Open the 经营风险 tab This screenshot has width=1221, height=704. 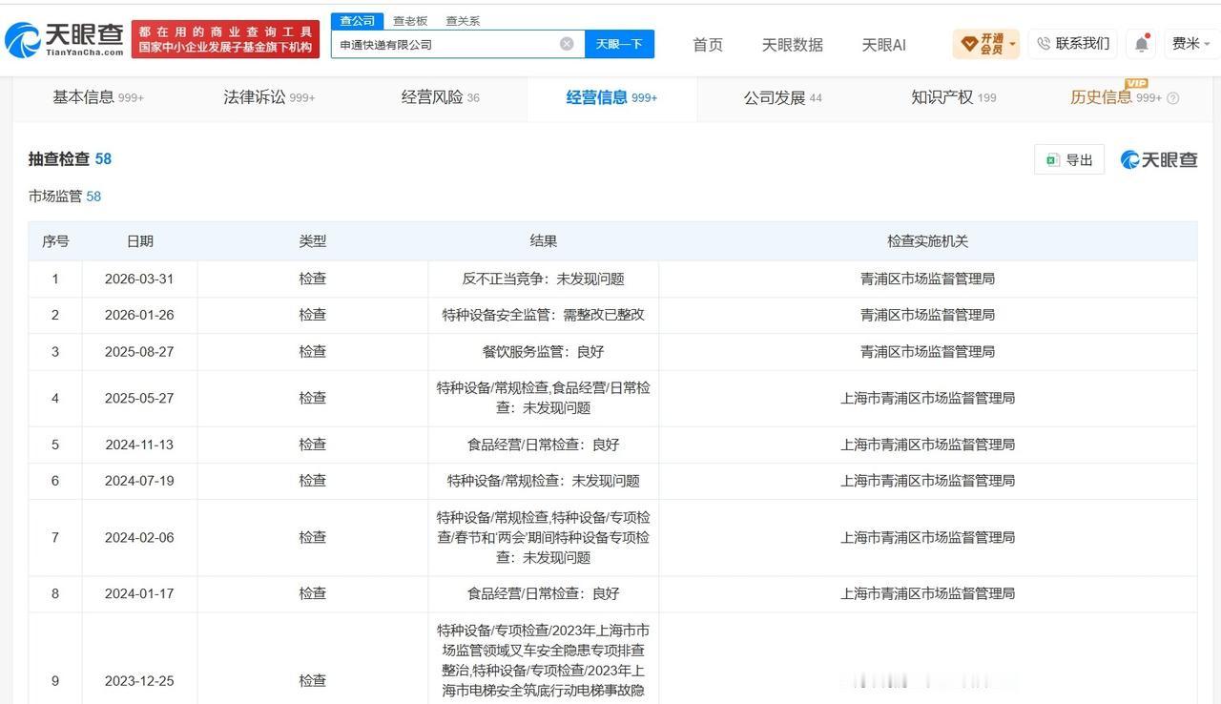point(440,97)
